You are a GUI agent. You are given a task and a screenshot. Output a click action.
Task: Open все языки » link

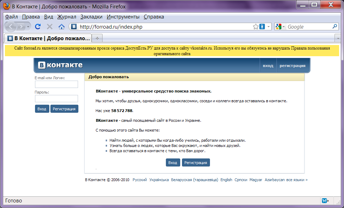click(x=297, y=180)
